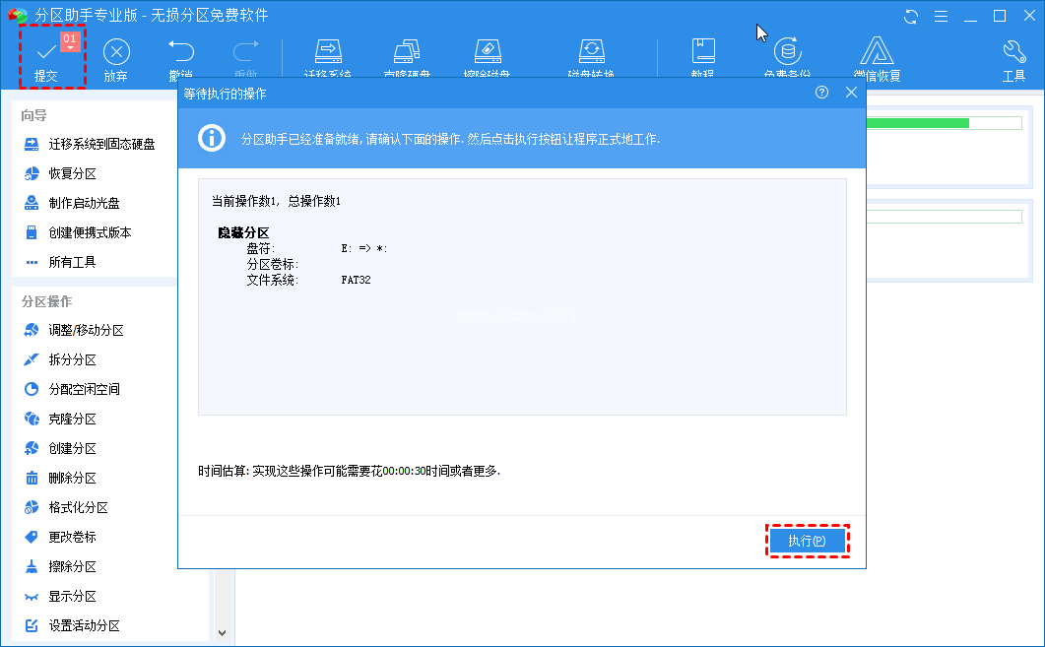Click the sidebar scroll down arrow
Image resolution: width=1045 pixels, height=647 pixels.
pos(222,632)
